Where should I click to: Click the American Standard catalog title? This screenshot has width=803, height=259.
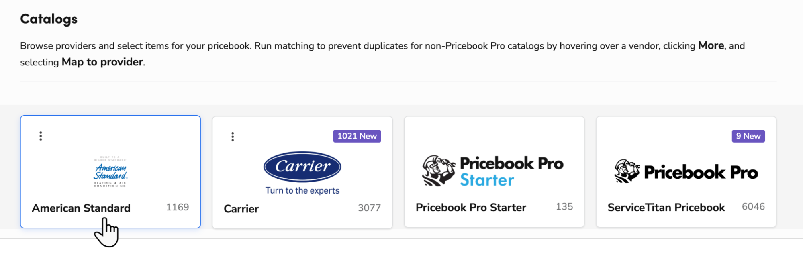(x=82, y=208)
